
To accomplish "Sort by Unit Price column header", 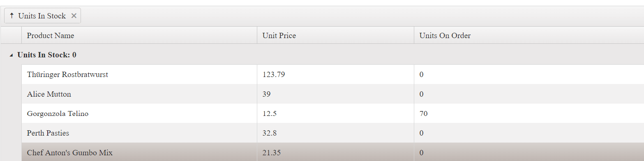I will pos(335,36).
